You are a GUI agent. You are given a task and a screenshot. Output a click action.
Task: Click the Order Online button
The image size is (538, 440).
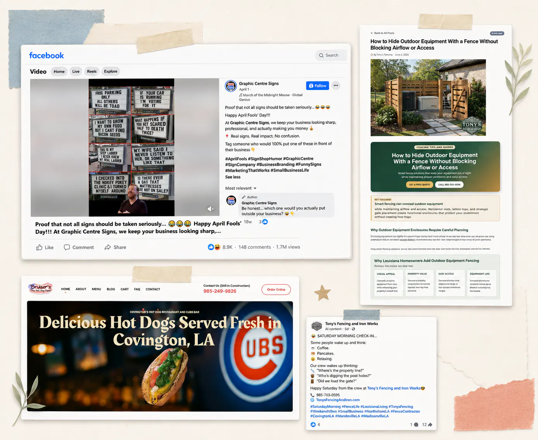[x=276, y=289]
